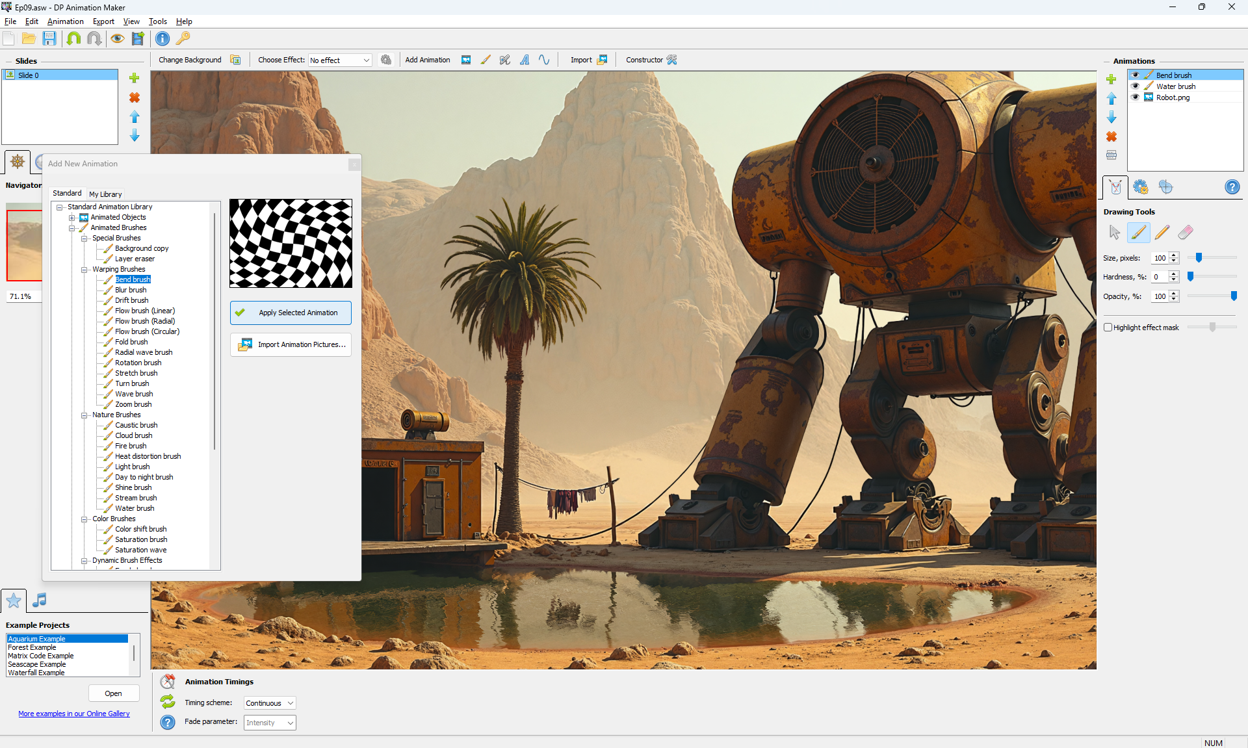Select the eraser drawing tool
This screenshot has height=748, width=1248.
tap(1185, 232)
